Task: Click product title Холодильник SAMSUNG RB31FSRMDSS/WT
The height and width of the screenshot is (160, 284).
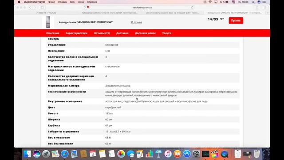Action: 86,22
